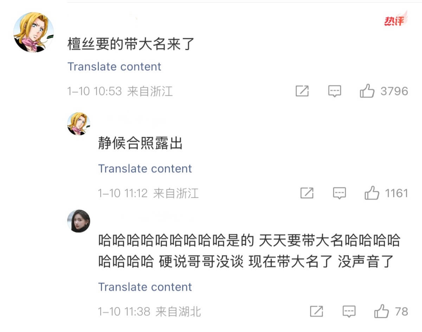This screenshot has width=422, height=332.
Task: Like the 静候合照露出 reply
Action: coord(372,193)
